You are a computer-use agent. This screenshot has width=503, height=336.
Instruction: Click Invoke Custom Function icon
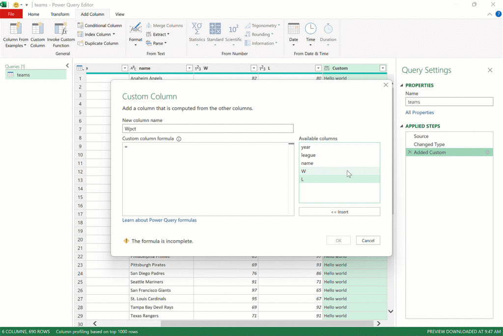61,29
